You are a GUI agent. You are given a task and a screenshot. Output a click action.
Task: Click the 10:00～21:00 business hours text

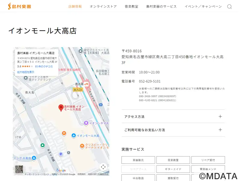[x=149, y=72]
